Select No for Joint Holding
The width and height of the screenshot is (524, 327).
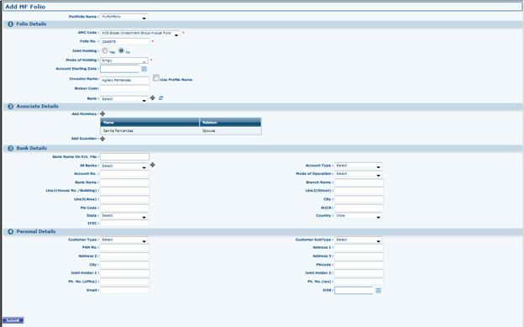[121, 50]
